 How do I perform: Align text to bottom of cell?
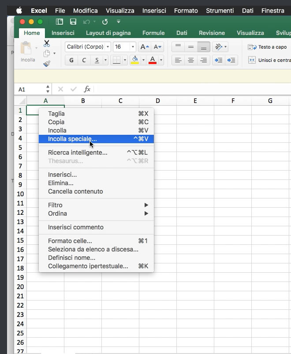pos(204,47)
